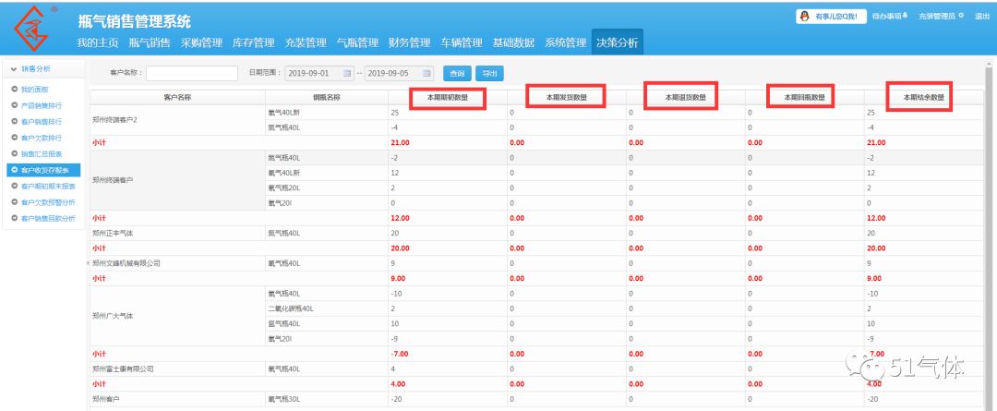997x411 pixels.
Task: Click the 钢瓶名称 column header
Action: (x=326, y=97)
